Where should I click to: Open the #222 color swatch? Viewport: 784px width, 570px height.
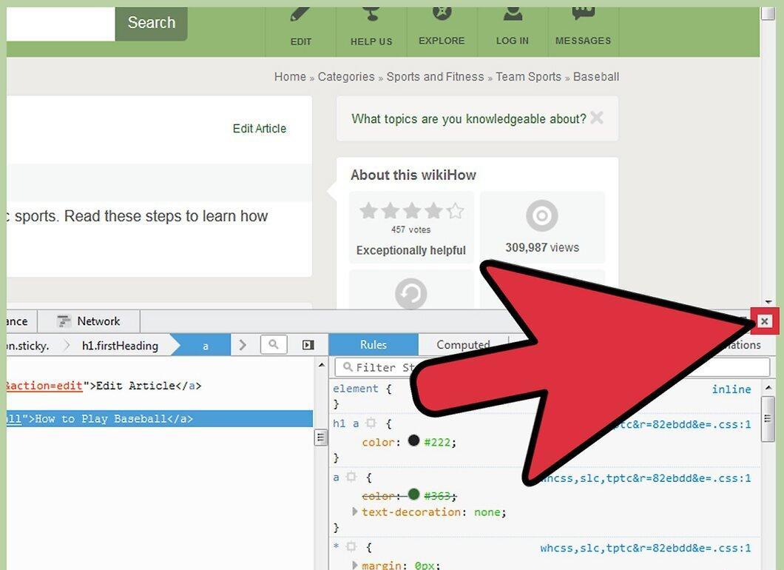(413, 440)
